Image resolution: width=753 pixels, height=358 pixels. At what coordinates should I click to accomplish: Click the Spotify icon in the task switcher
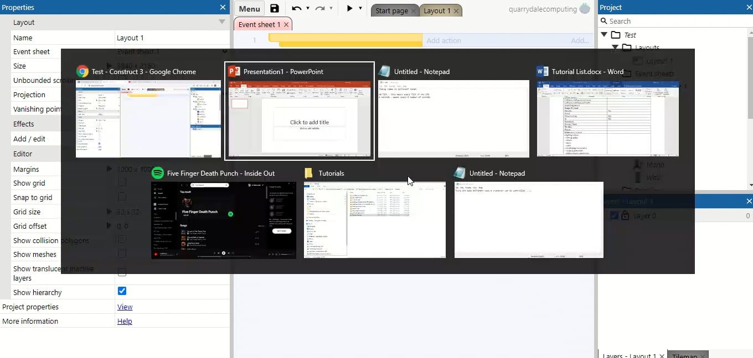point(157,173)
